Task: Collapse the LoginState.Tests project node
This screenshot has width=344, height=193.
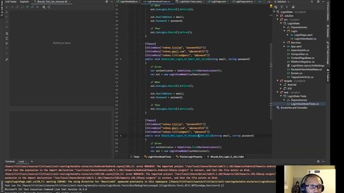Action: 281,96
